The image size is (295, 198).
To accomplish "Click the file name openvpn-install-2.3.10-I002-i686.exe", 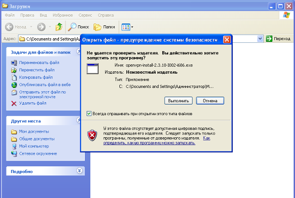I will [159, 65].
